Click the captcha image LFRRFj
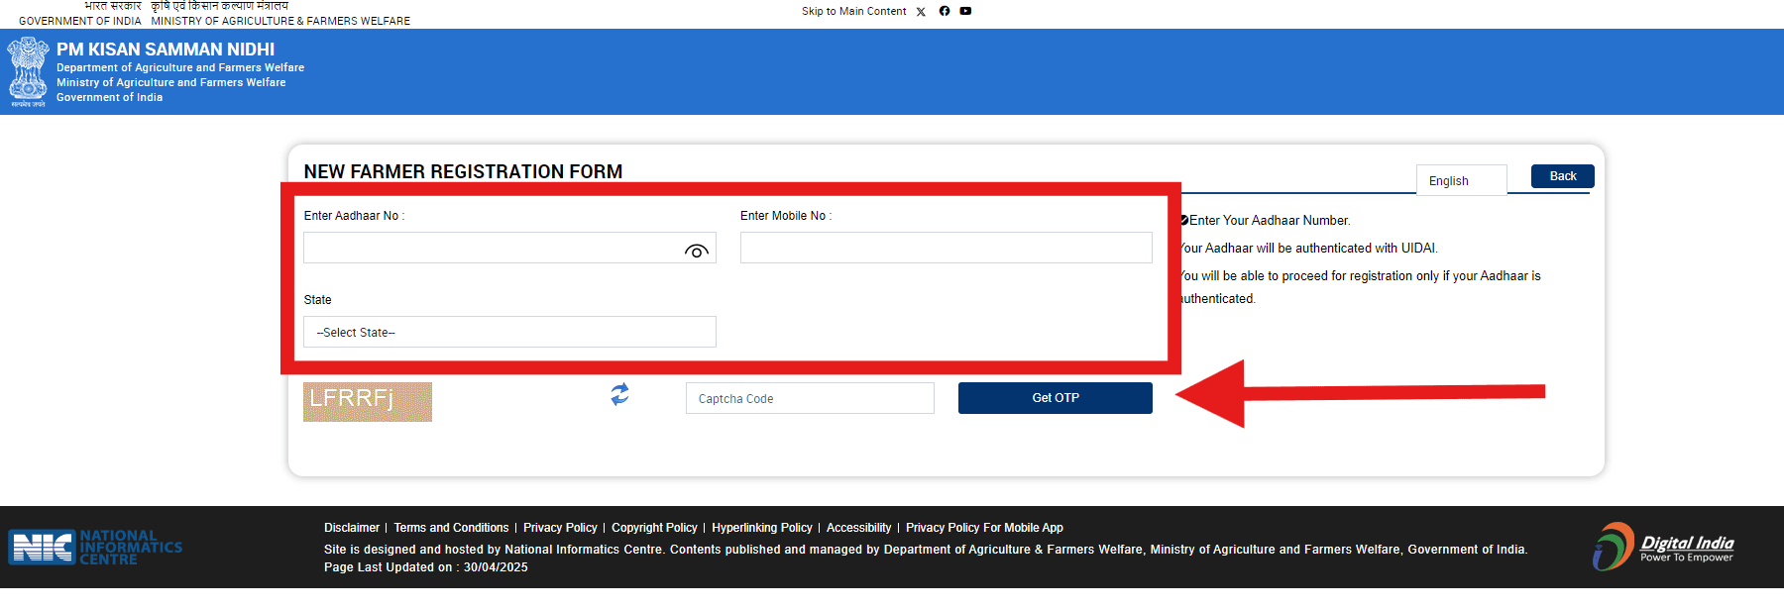The height and width of the screenshot is (610, 1784). click(368, 402)
